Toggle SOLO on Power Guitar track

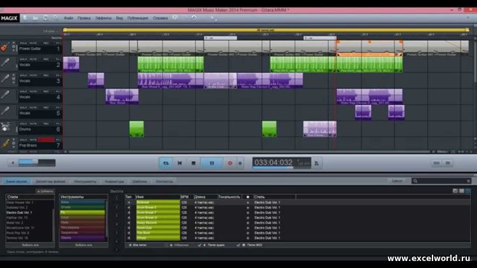[x=23, y=43]
